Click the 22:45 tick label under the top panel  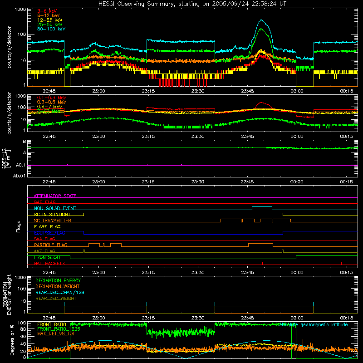[x=49, y=91]
